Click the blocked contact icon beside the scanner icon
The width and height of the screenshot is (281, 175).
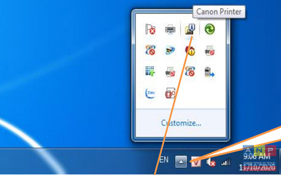pos(150,50)
